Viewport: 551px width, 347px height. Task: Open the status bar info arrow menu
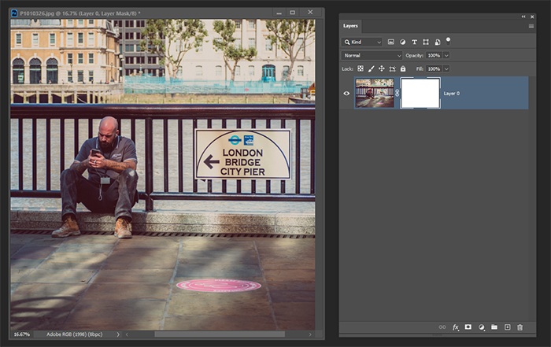click(x=118, y=334)
